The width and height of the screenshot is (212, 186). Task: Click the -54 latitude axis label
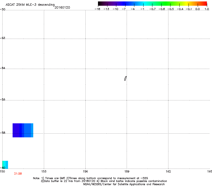pyautogui.click(x=3, y=68)
